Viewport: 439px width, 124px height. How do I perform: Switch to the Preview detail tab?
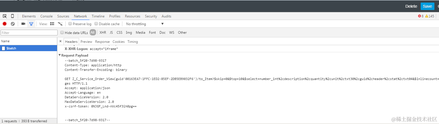point(86,42)
